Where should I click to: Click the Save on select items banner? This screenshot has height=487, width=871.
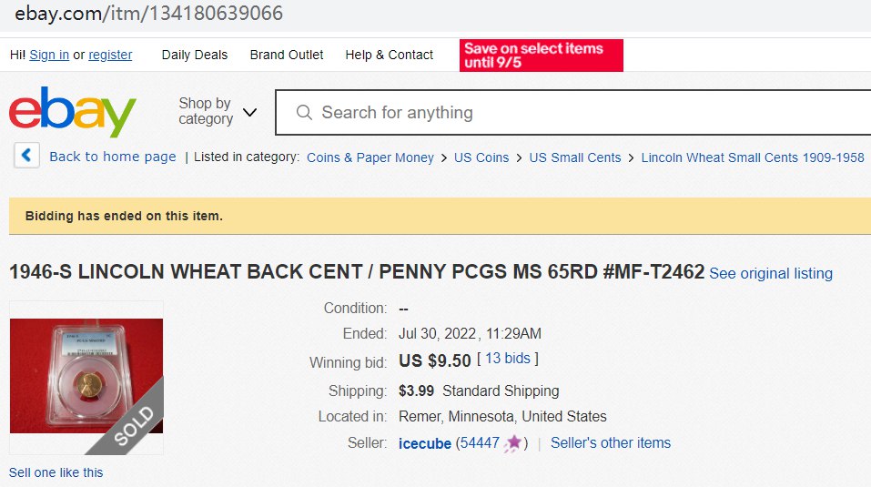(x=541, y=55)
